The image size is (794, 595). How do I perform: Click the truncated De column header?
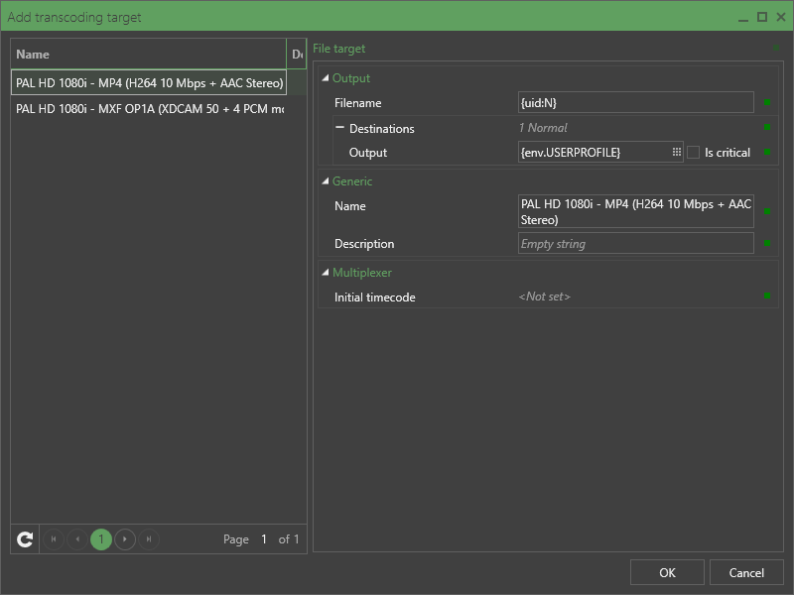297,55
